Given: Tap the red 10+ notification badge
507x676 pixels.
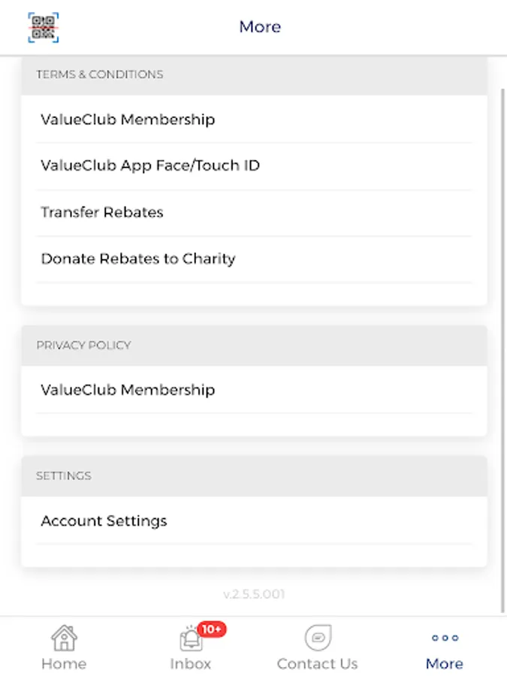Looking at the screenshot, I should pyautogui.click(x=212, y=629).
